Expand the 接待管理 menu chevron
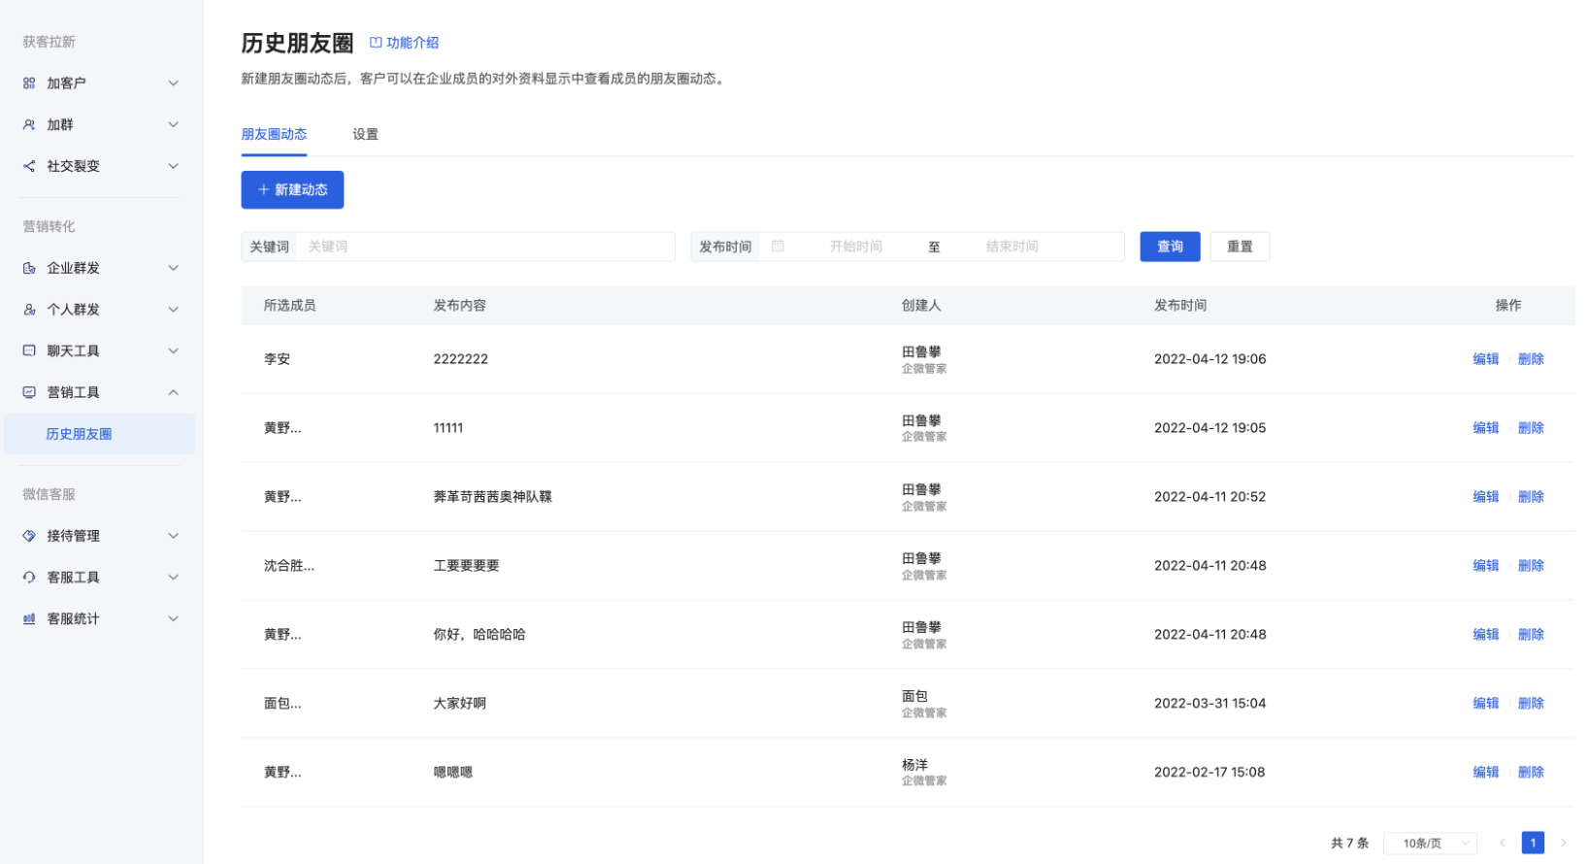This screenshot has width=1591, height=864. (x=174, y=536)
